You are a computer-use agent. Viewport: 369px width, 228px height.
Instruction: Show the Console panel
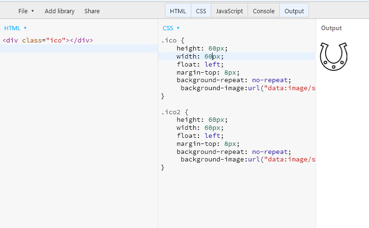264,11
